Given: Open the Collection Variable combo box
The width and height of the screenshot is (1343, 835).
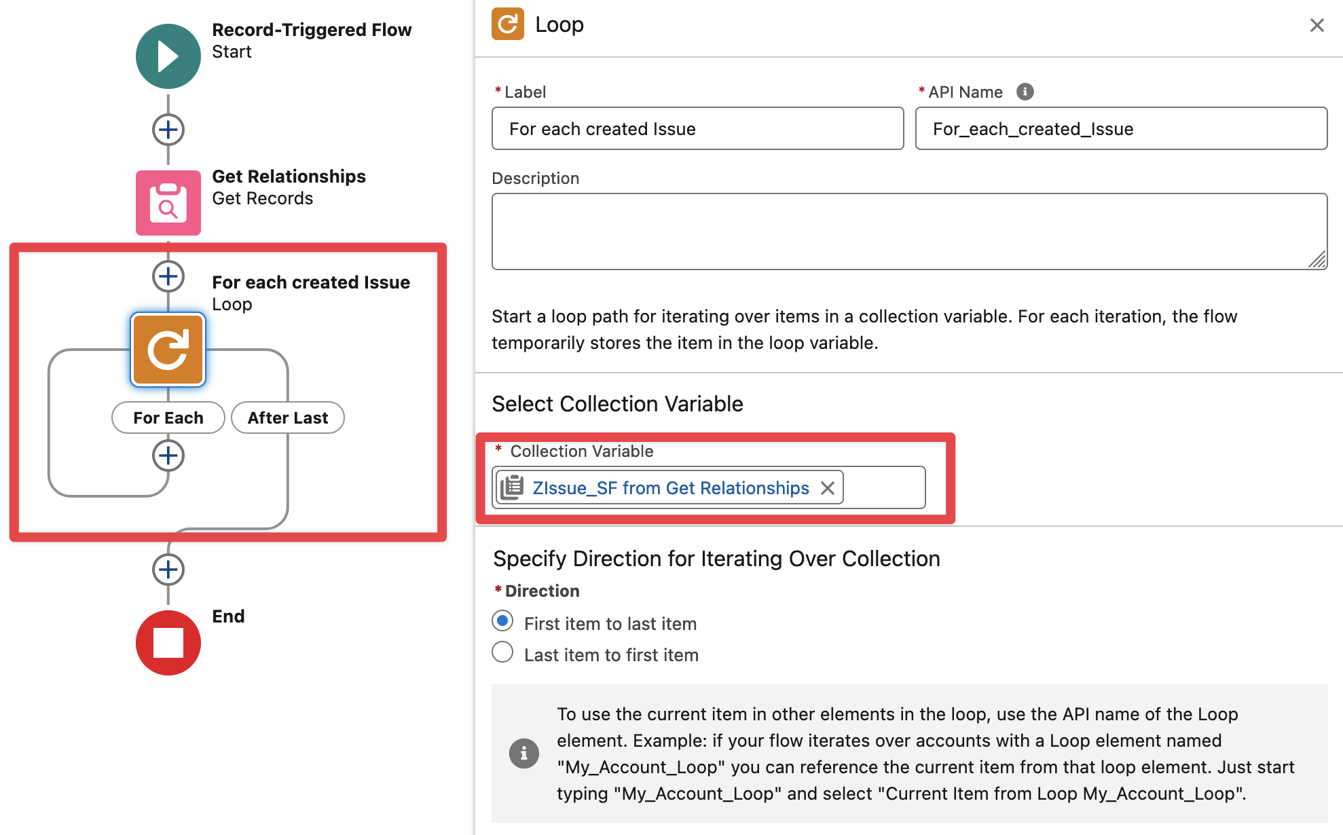Looking at the screenshot, I should coord(883,487).
